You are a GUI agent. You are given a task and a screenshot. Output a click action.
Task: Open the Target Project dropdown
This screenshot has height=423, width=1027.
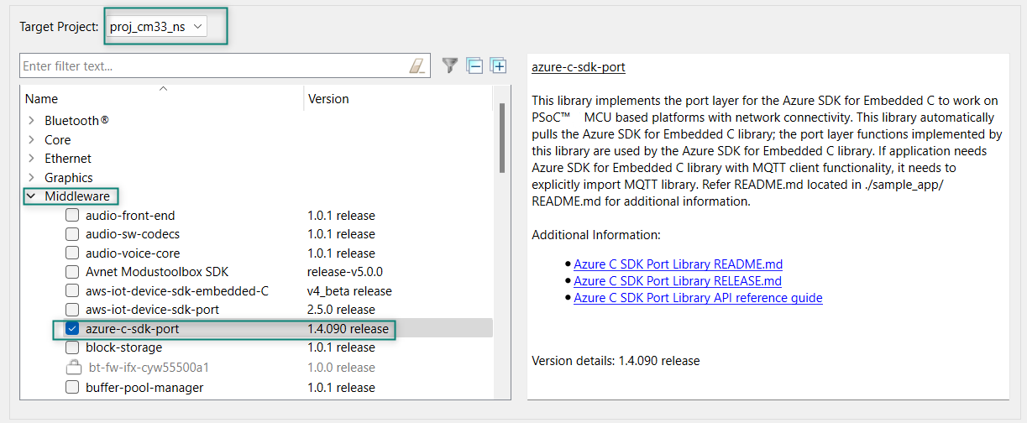coord(157,27)
